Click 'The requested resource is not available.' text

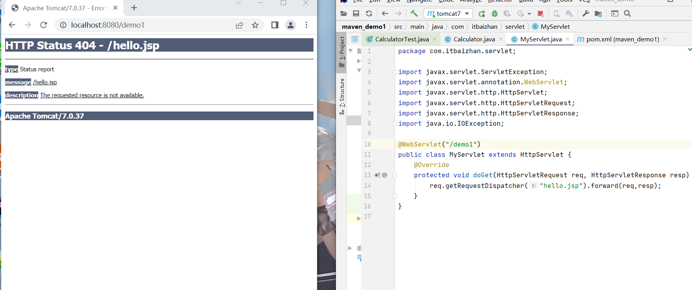click(92, 95)
